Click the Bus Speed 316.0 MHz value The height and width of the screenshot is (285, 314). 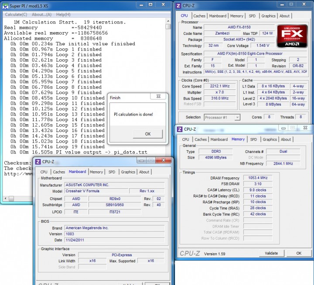220,98
